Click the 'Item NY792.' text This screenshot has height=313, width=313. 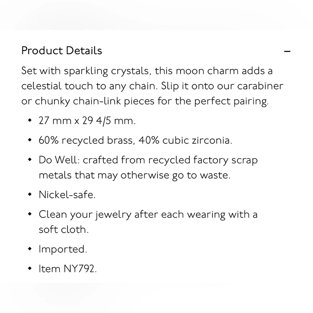point(68,269)
